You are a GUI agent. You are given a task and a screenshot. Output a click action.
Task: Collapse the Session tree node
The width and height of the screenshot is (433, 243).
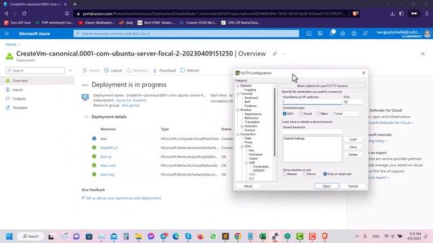click(237, 86)
